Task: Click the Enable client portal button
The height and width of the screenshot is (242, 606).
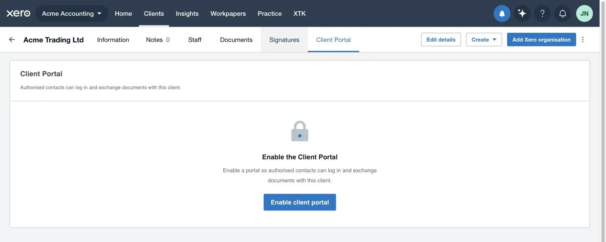Action: click(300, 202)
